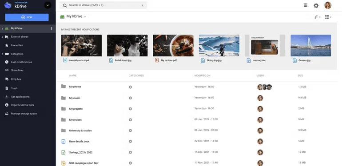Viewport: 342px width, 166px height.
Task: Click the USERS column header
Action: [x=260, y=75]
